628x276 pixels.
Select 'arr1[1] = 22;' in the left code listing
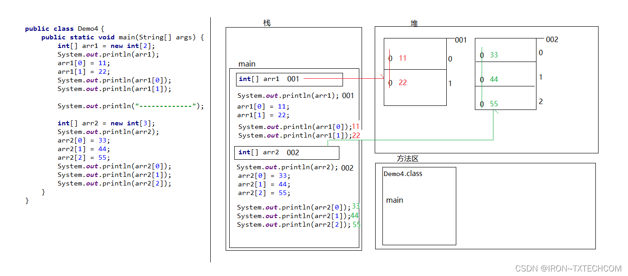pos(84,71)
